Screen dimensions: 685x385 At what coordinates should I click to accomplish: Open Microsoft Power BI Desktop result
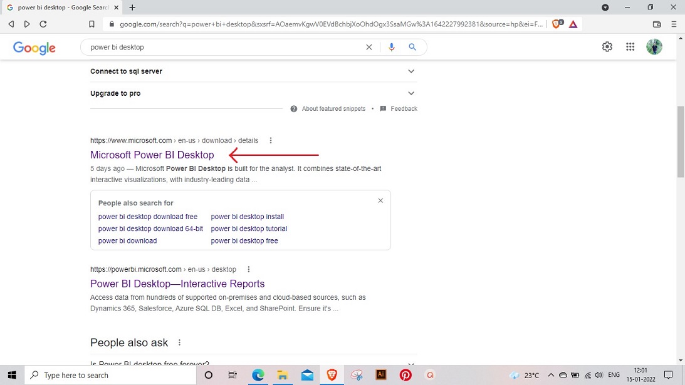[x=152, y=155]
